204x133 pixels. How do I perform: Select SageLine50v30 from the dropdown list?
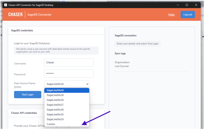[x=67, y=90]
